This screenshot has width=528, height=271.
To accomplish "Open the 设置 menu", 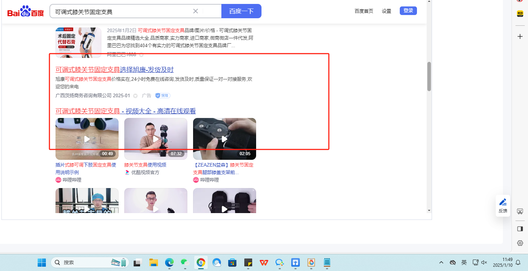I will 387,11.
